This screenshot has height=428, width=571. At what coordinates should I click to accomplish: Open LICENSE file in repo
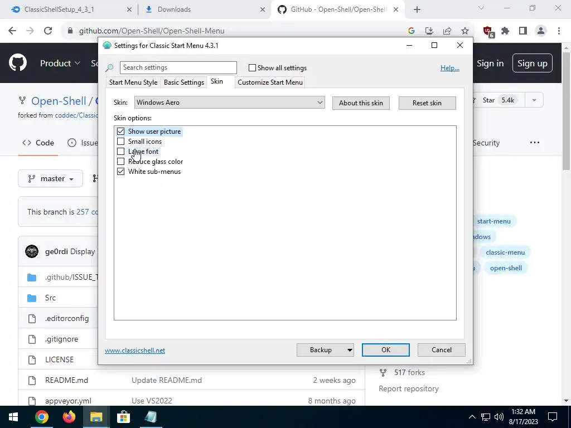(x=59, y=359)
